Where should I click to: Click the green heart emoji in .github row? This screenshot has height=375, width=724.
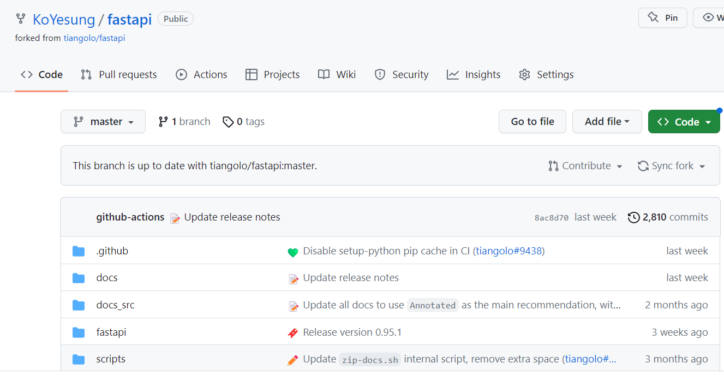pos(293,252)
